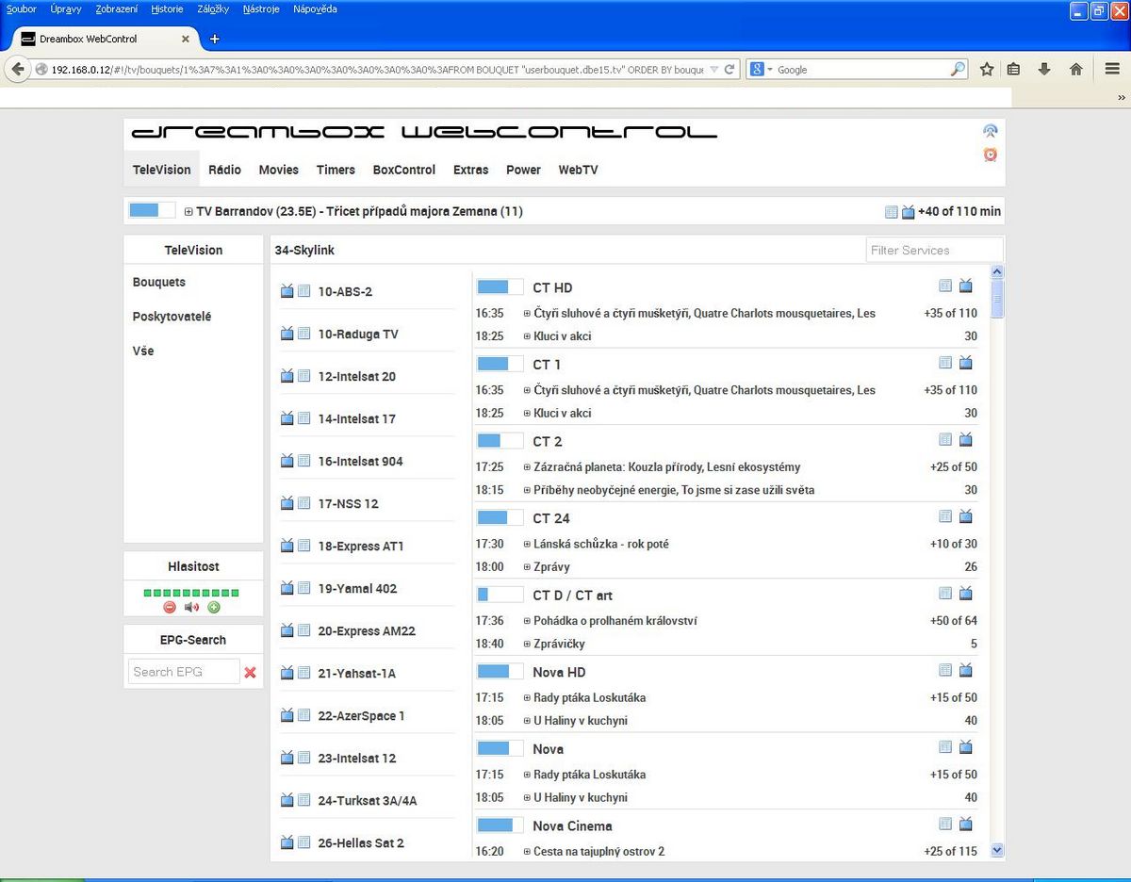The image size is (1131, 882).
Task: Click the remote signal icon in the header
Action: (990, 132)
